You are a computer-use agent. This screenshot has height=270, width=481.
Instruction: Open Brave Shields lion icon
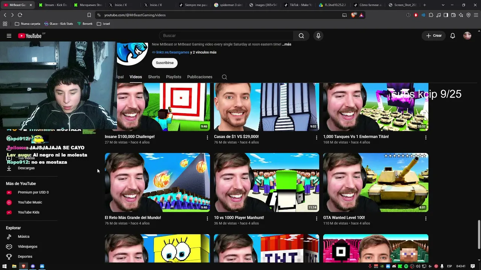(354, 15)
